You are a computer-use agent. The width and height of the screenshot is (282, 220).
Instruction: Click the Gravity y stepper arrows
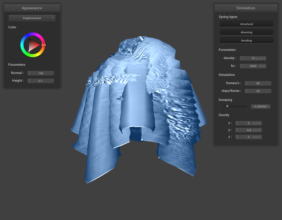[237, 130]
